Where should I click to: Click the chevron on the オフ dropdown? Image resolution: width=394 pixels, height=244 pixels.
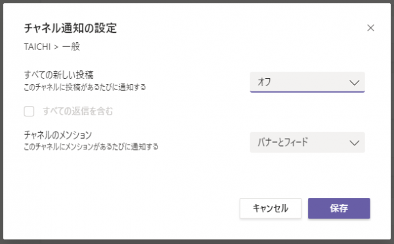355,82
